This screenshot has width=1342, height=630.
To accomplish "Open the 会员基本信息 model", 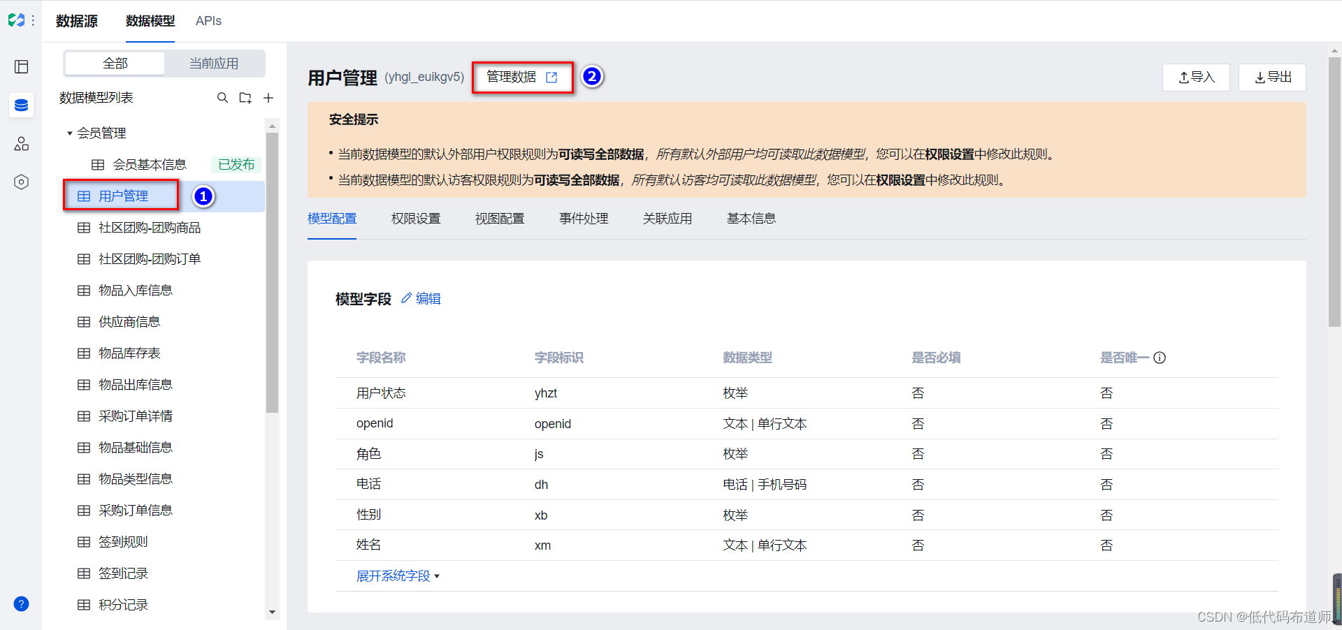I will [150, 165].
